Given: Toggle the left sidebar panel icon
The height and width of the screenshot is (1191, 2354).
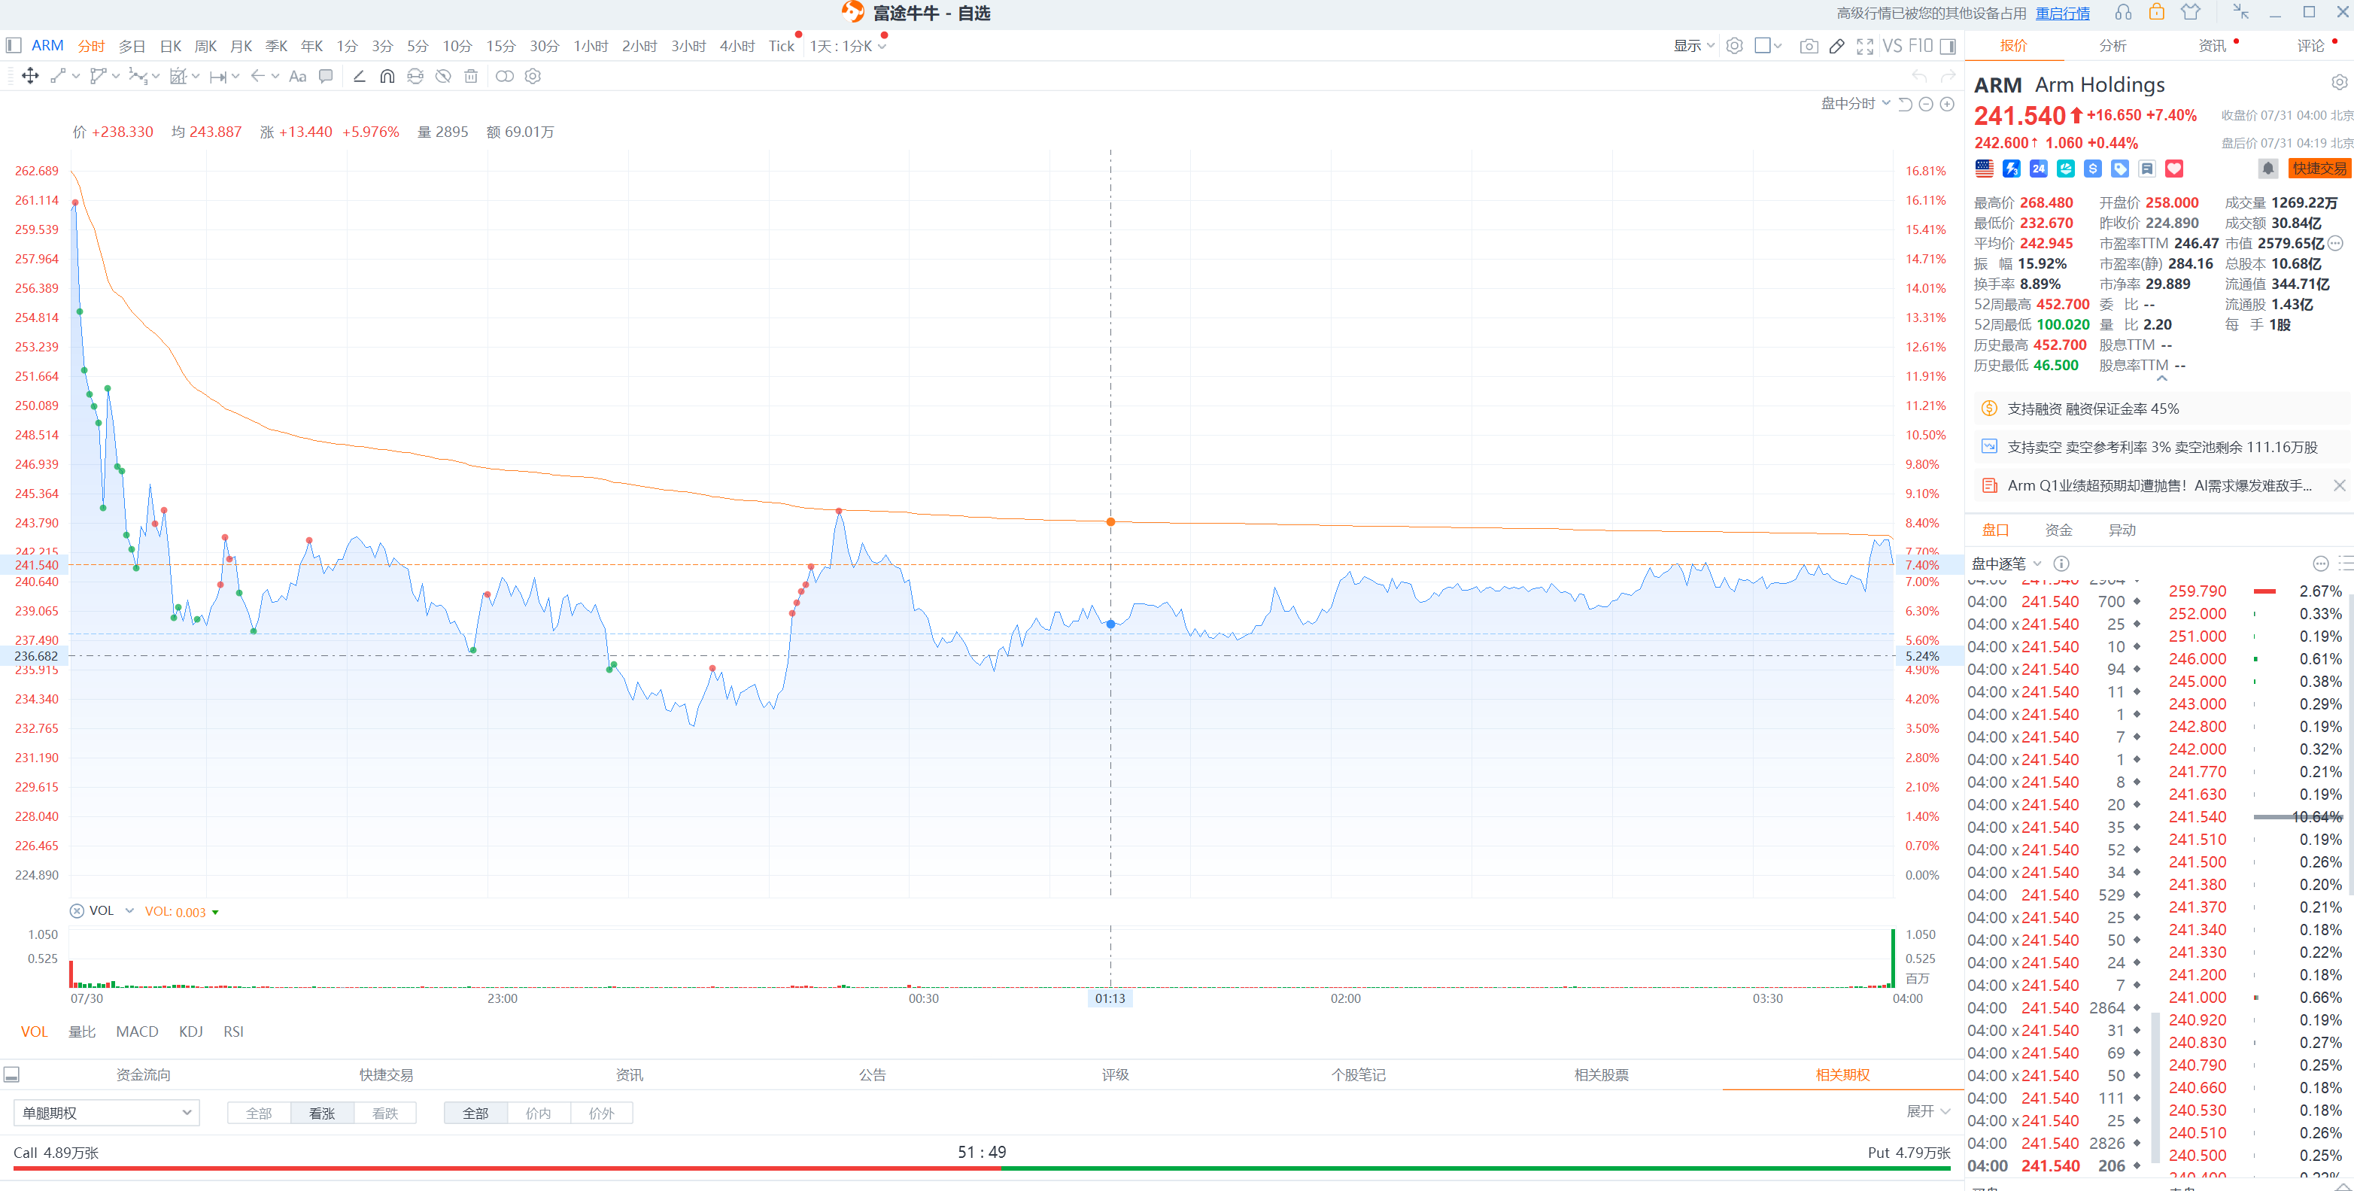Looking at the screenshot, I should 13,46.
